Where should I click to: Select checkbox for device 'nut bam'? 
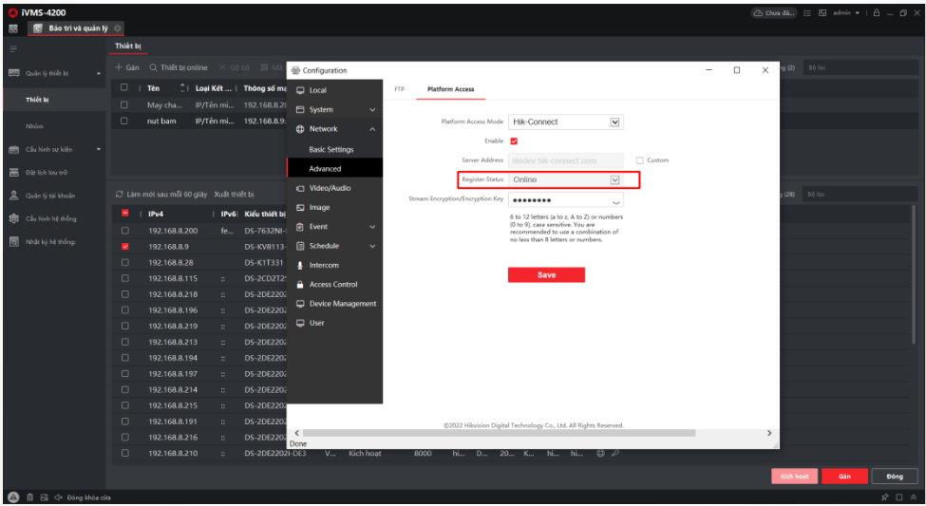124,122
